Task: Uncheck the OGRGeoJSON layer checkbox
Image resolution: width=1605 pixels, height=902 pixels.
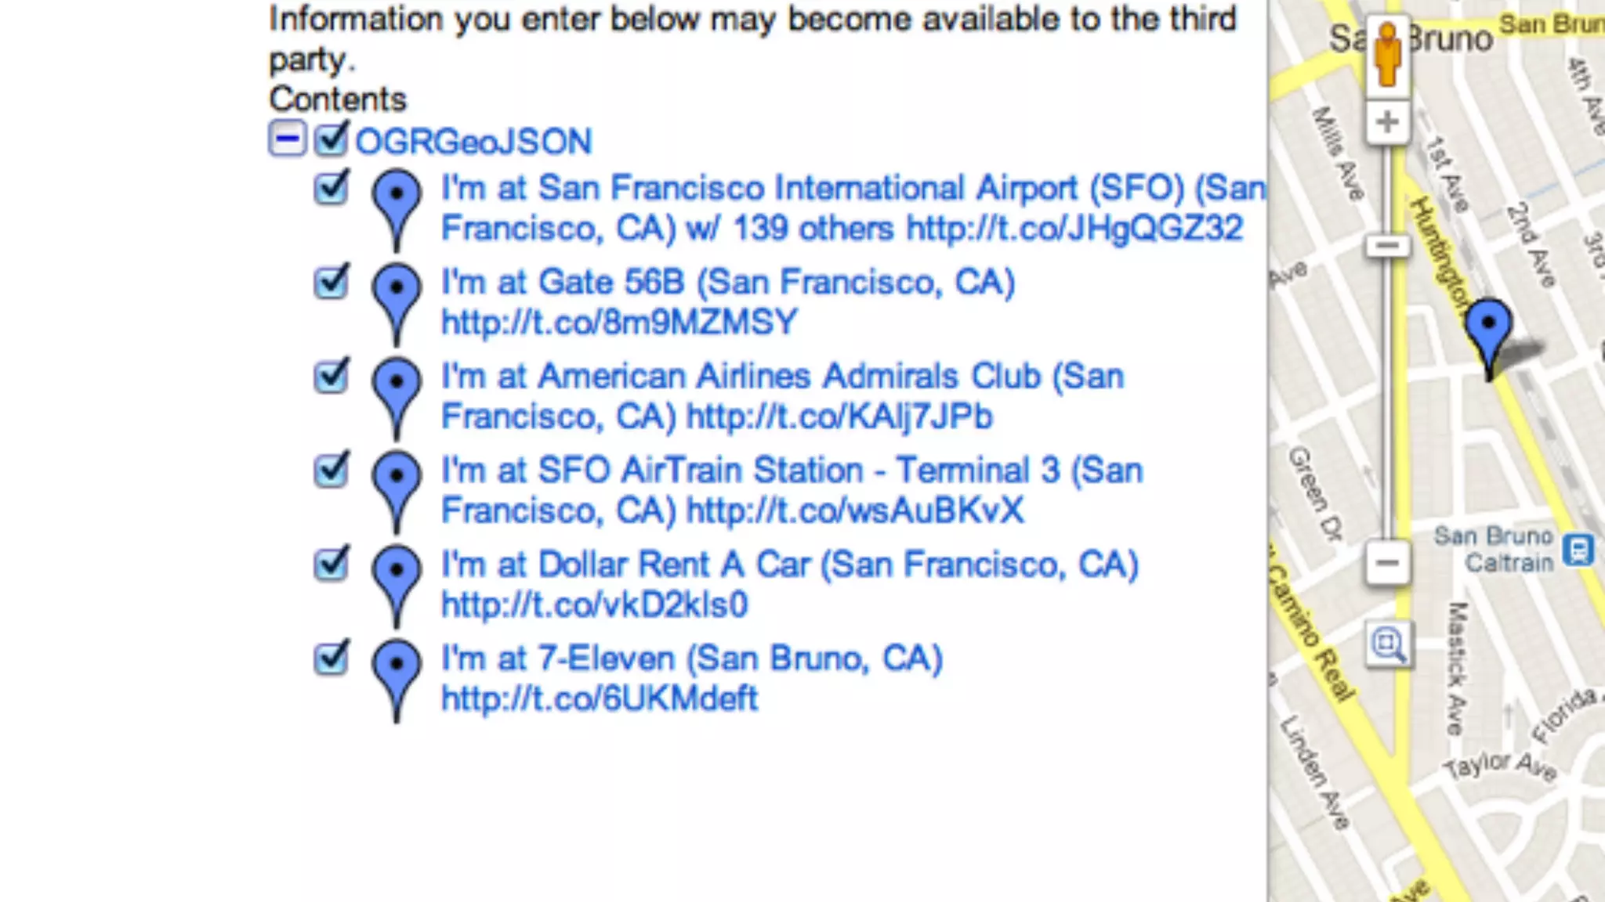Action: click(331, 140)
